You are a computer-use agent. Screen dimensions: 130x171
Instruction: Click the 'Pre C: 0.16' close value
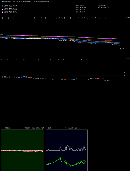[x=81, y=12]
